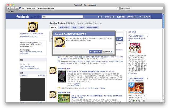Click the 広告を作成 link
Screen dimensions: 170x110
click(x=132, y=32)
